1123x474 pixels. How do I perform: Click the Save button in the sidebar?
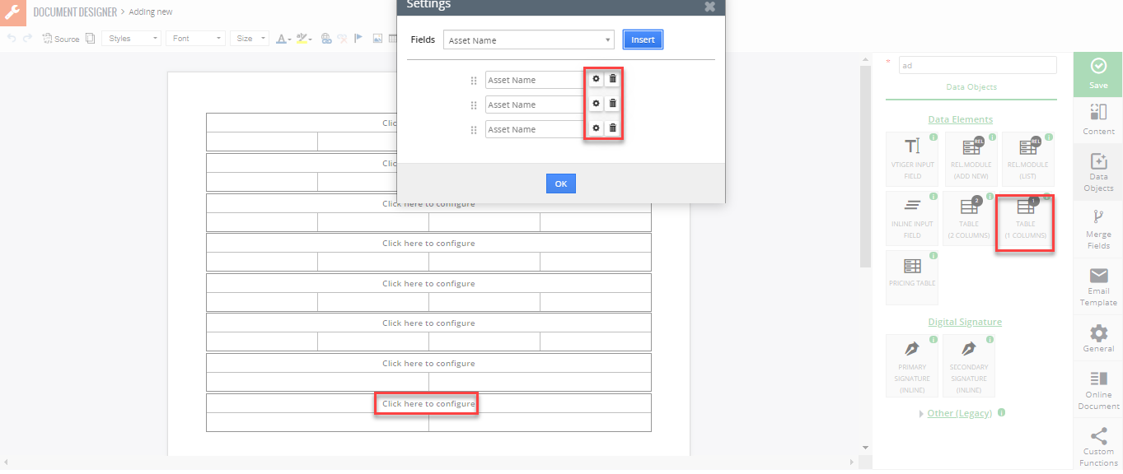point(1098,73)
